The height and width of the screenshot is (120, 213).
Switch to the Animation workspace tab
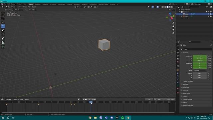coord(77,4)
